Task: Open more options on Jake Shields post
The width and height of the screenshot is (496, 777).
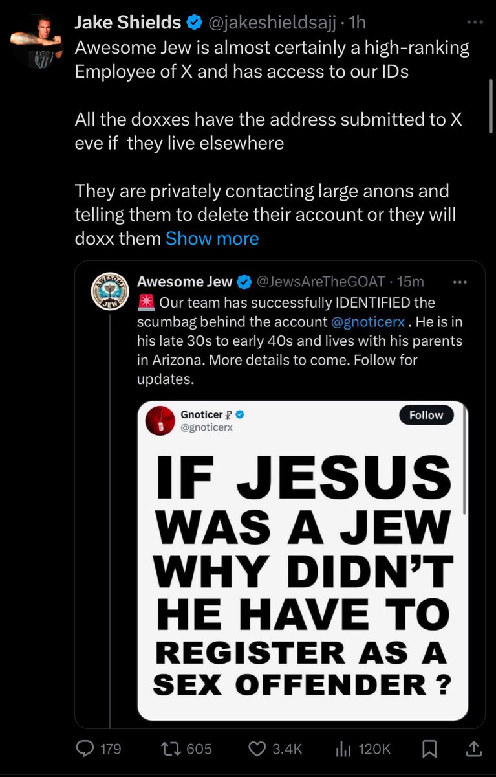Action: tap(475, 23)
